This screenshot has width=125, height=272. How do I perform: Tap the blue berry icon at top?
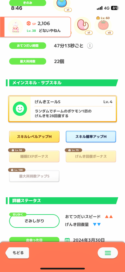click(x=62, y=4)
